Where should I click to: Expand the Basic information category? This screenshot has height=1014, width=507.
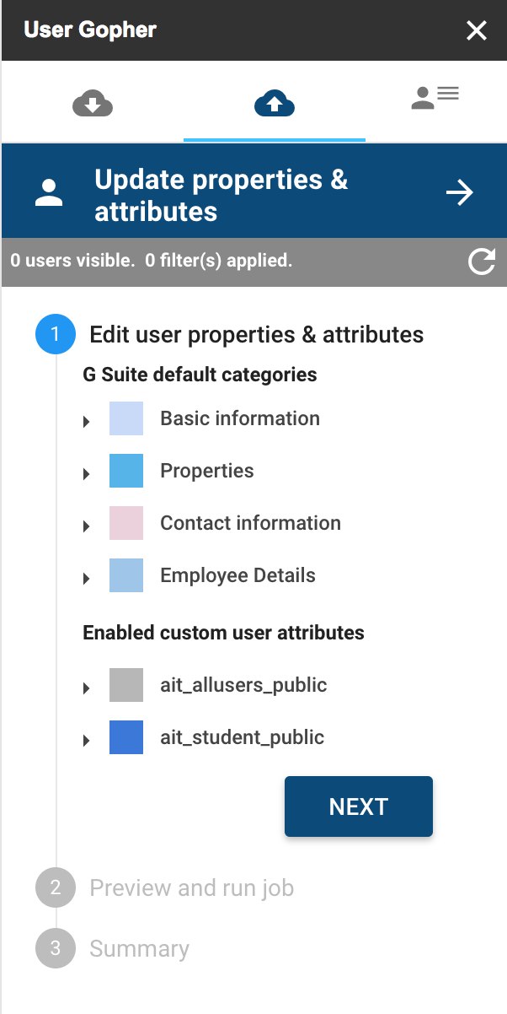coord(87,421)
